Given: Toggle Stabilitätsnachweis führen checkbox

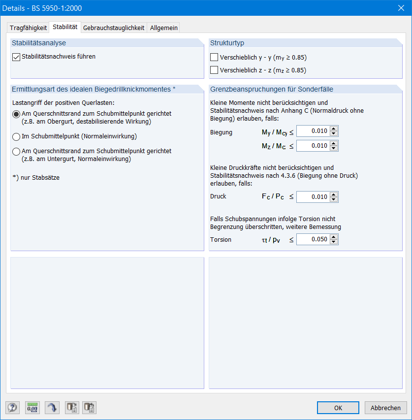Looking at the screenshot, I should [16, 57].
